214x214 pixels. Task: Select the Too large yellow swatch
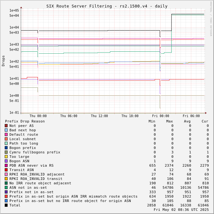6,157
